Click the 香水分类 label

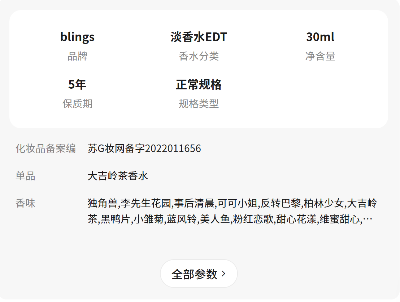[x=199, y=56]
